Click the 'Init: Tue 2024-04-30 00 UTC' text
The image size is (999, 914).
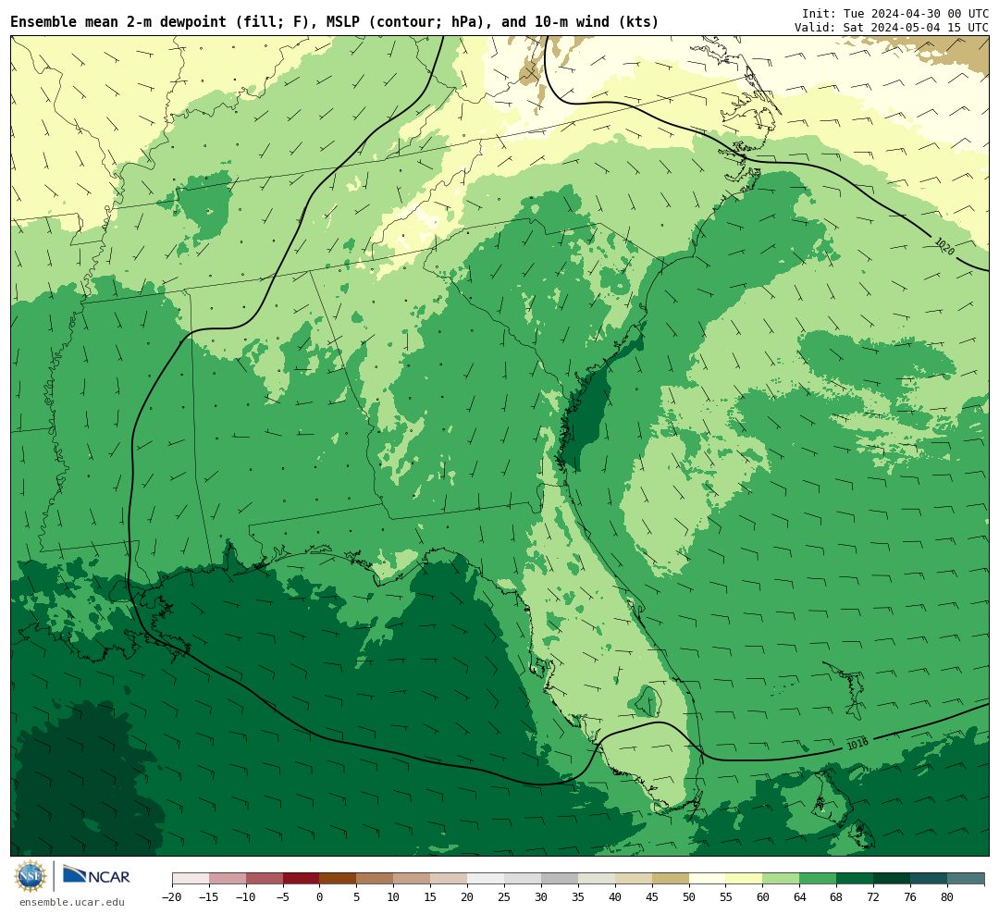pos(895,13)
